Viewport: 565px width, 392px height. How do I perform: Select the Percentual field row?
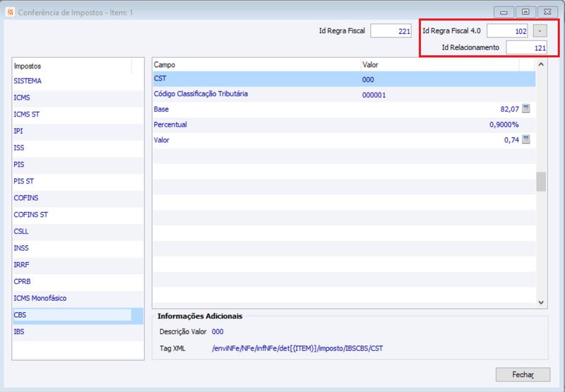click(x=344, y=125)
